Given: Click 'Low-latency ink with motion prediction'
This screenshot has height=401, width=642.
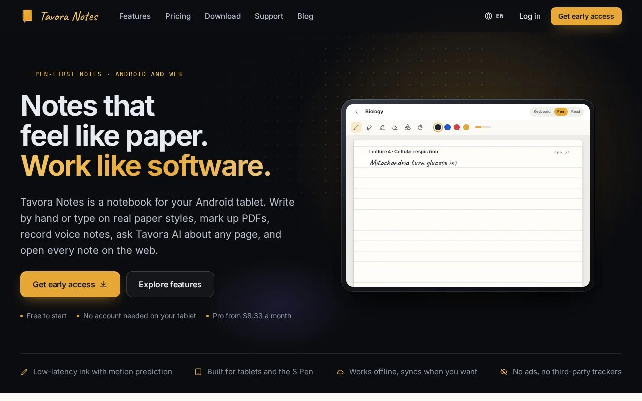Looking at the screenshot, I should (x=102, y=372).
